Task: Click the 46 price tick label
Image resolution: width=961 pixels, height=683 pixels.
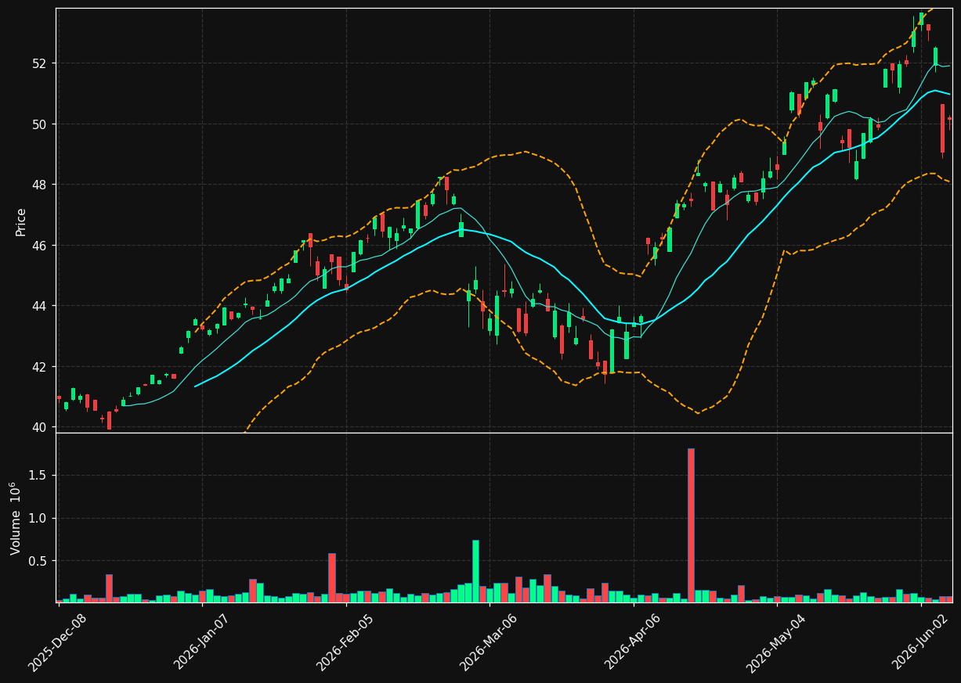Action: 41,246
